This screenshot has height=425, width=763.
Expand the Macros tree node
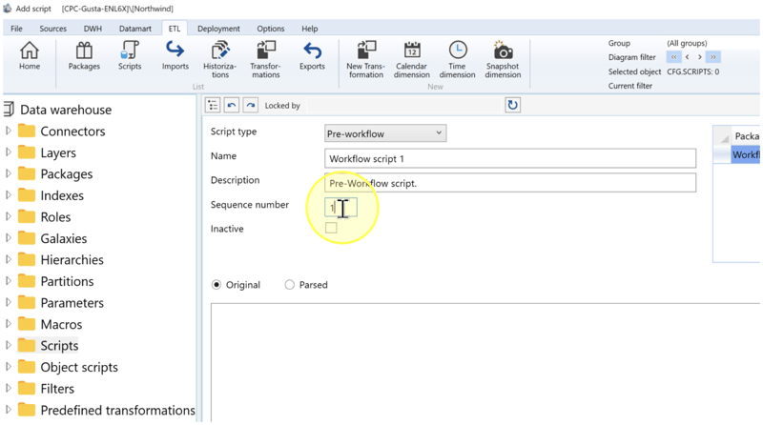(x=9, y=324)
